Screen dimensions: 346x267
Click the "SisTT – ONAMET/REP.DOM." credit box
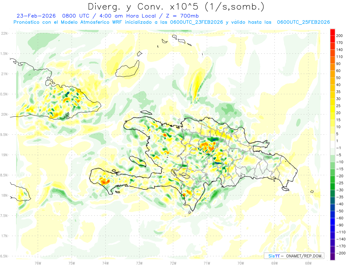pos(294,256)
